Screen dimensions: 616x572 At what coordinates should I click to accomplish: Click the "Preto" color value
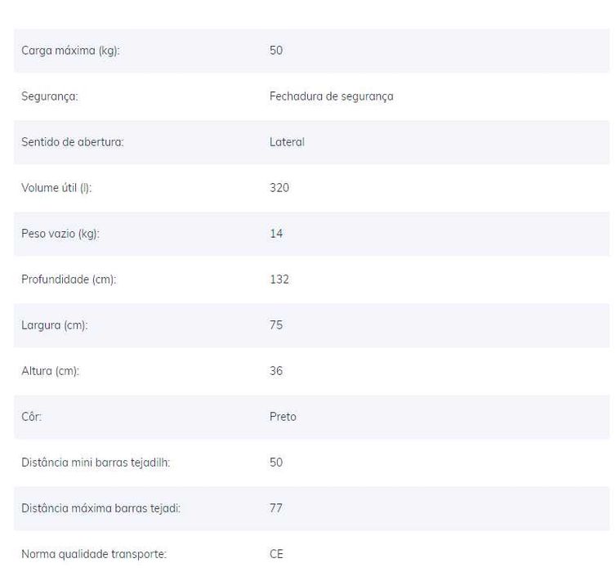pos(283,417)
